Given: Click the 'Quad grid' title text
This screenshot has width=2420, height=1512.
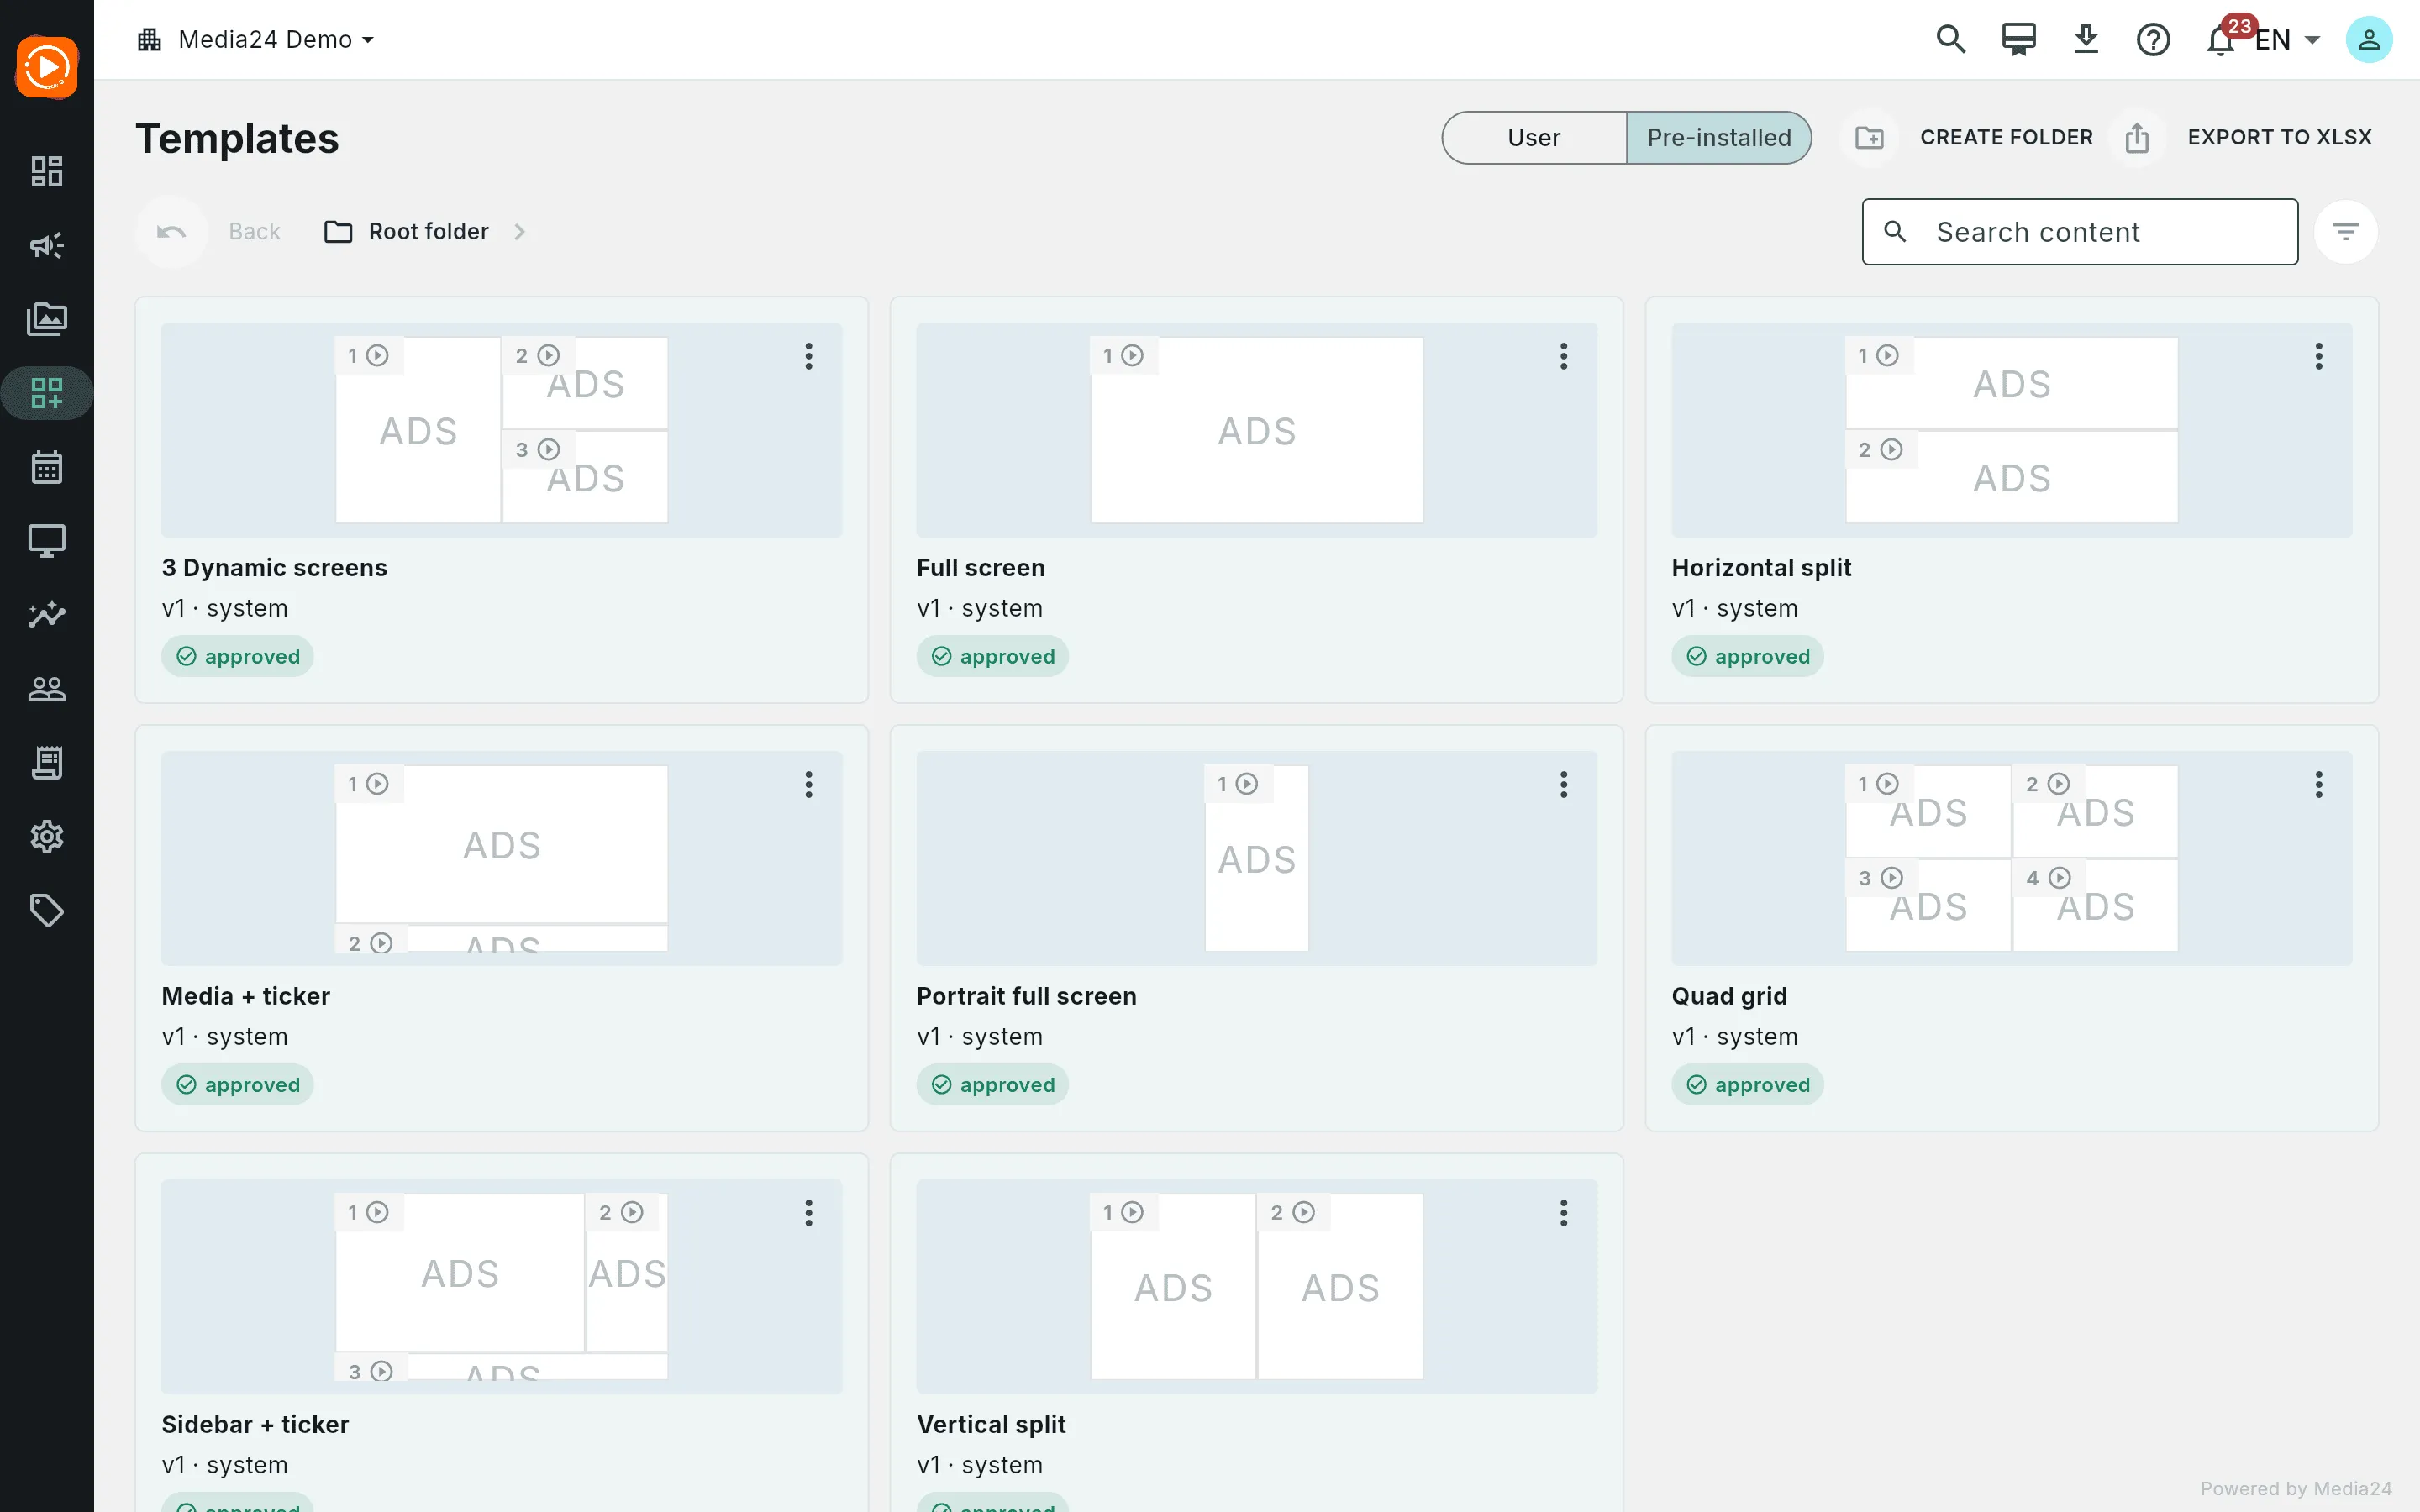Looking at the screenshot, I should click(x=1729, y=996).
